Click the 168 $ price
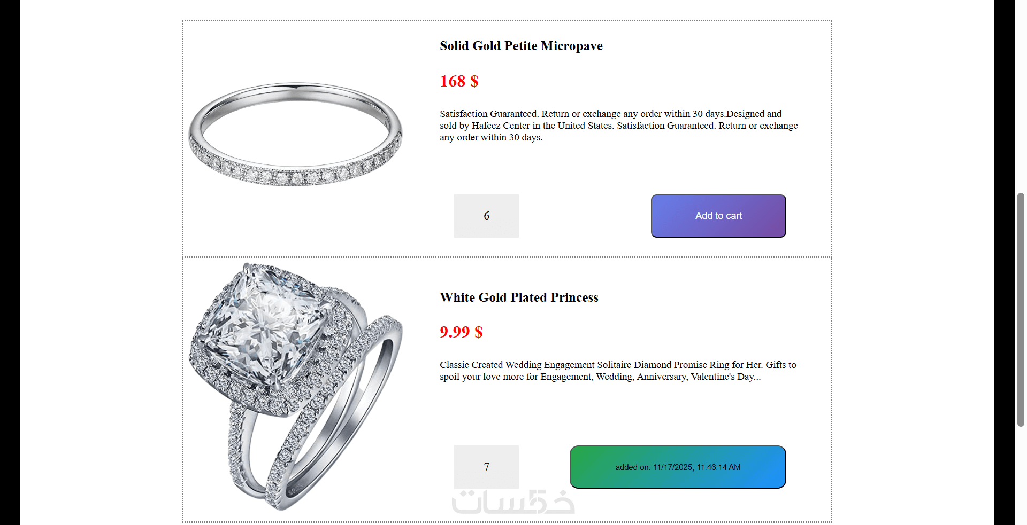 point(458,81)
